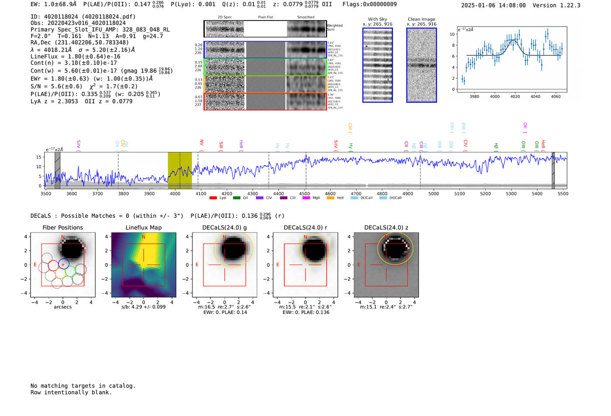This screenshot has width=611, height=416.
Task: Click the red Lyα legend swatch
Action: coord(213,198)
